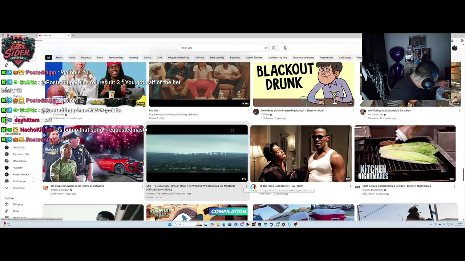Viewport: 465px width, 261px height.
Task: Open Mix - Ty Dolla $ign Or Nah title
Action: pyautogui.click(x=190, y=188)
